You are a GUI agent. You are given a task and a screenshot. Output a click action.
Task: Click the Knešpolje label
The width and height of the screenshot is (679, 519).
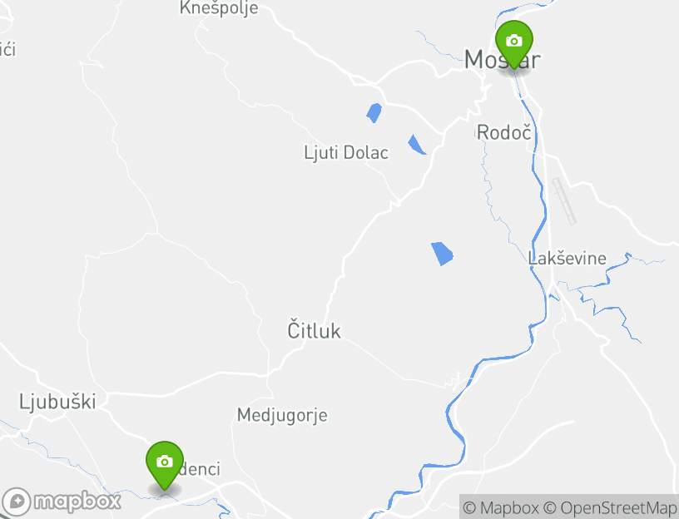click(219, 7)
